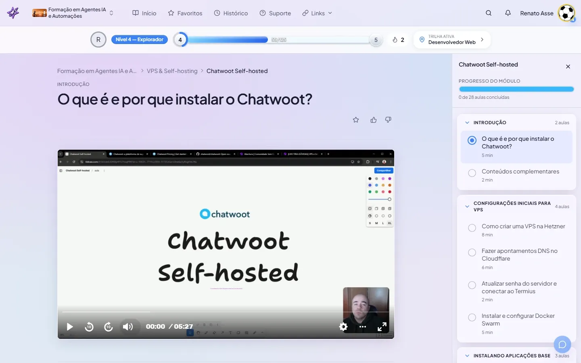Favorite this lesson with star icon
This screenshot has width=581, height=363.
pyautogui.click(x=356, y=120)
